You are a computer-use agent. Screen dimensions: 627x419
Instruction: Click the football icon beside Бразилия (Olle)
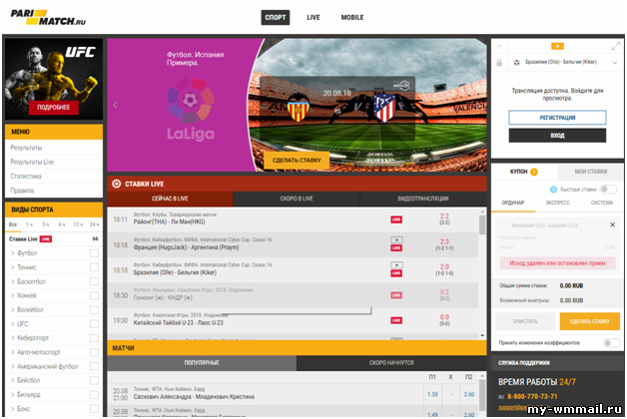(516, 63)
